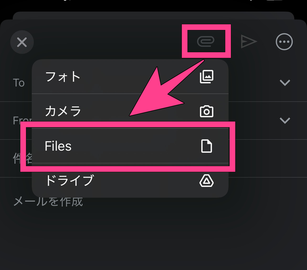Tap the photo gallery icon beside フォト
This screenshot has height=270, width=307.
coord(207,77)
